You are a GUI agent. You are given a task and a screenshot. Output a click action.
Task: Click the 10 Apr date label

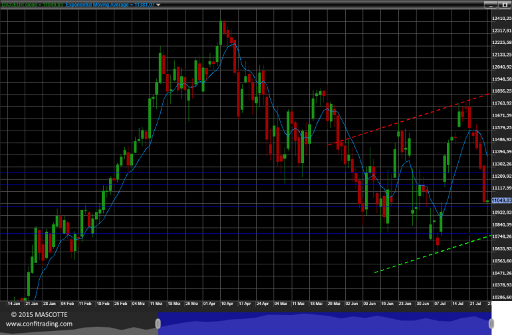(x=227, y=304)
